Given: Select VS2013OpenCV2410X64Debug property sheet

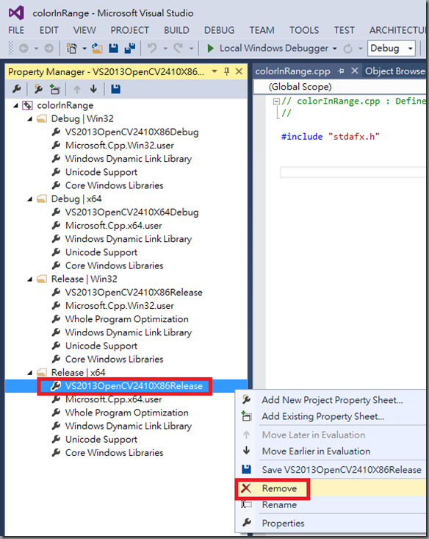Looking at the screenshot, I should coord(132,212).
